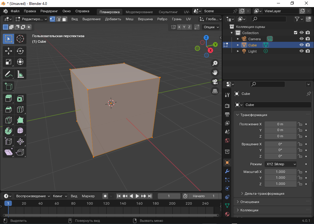Viewport: 314px width, 224px height.
Task: Choose the Add Cube tool
Action: pyautogui.click(x=9, y=87)
